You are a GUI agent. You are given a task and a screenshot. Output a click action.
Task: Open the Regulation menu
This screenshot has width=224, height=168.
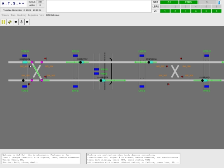(x=33, y=15)
